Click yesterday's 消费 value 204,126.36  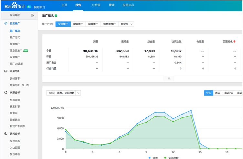click(x=92, y=57)
